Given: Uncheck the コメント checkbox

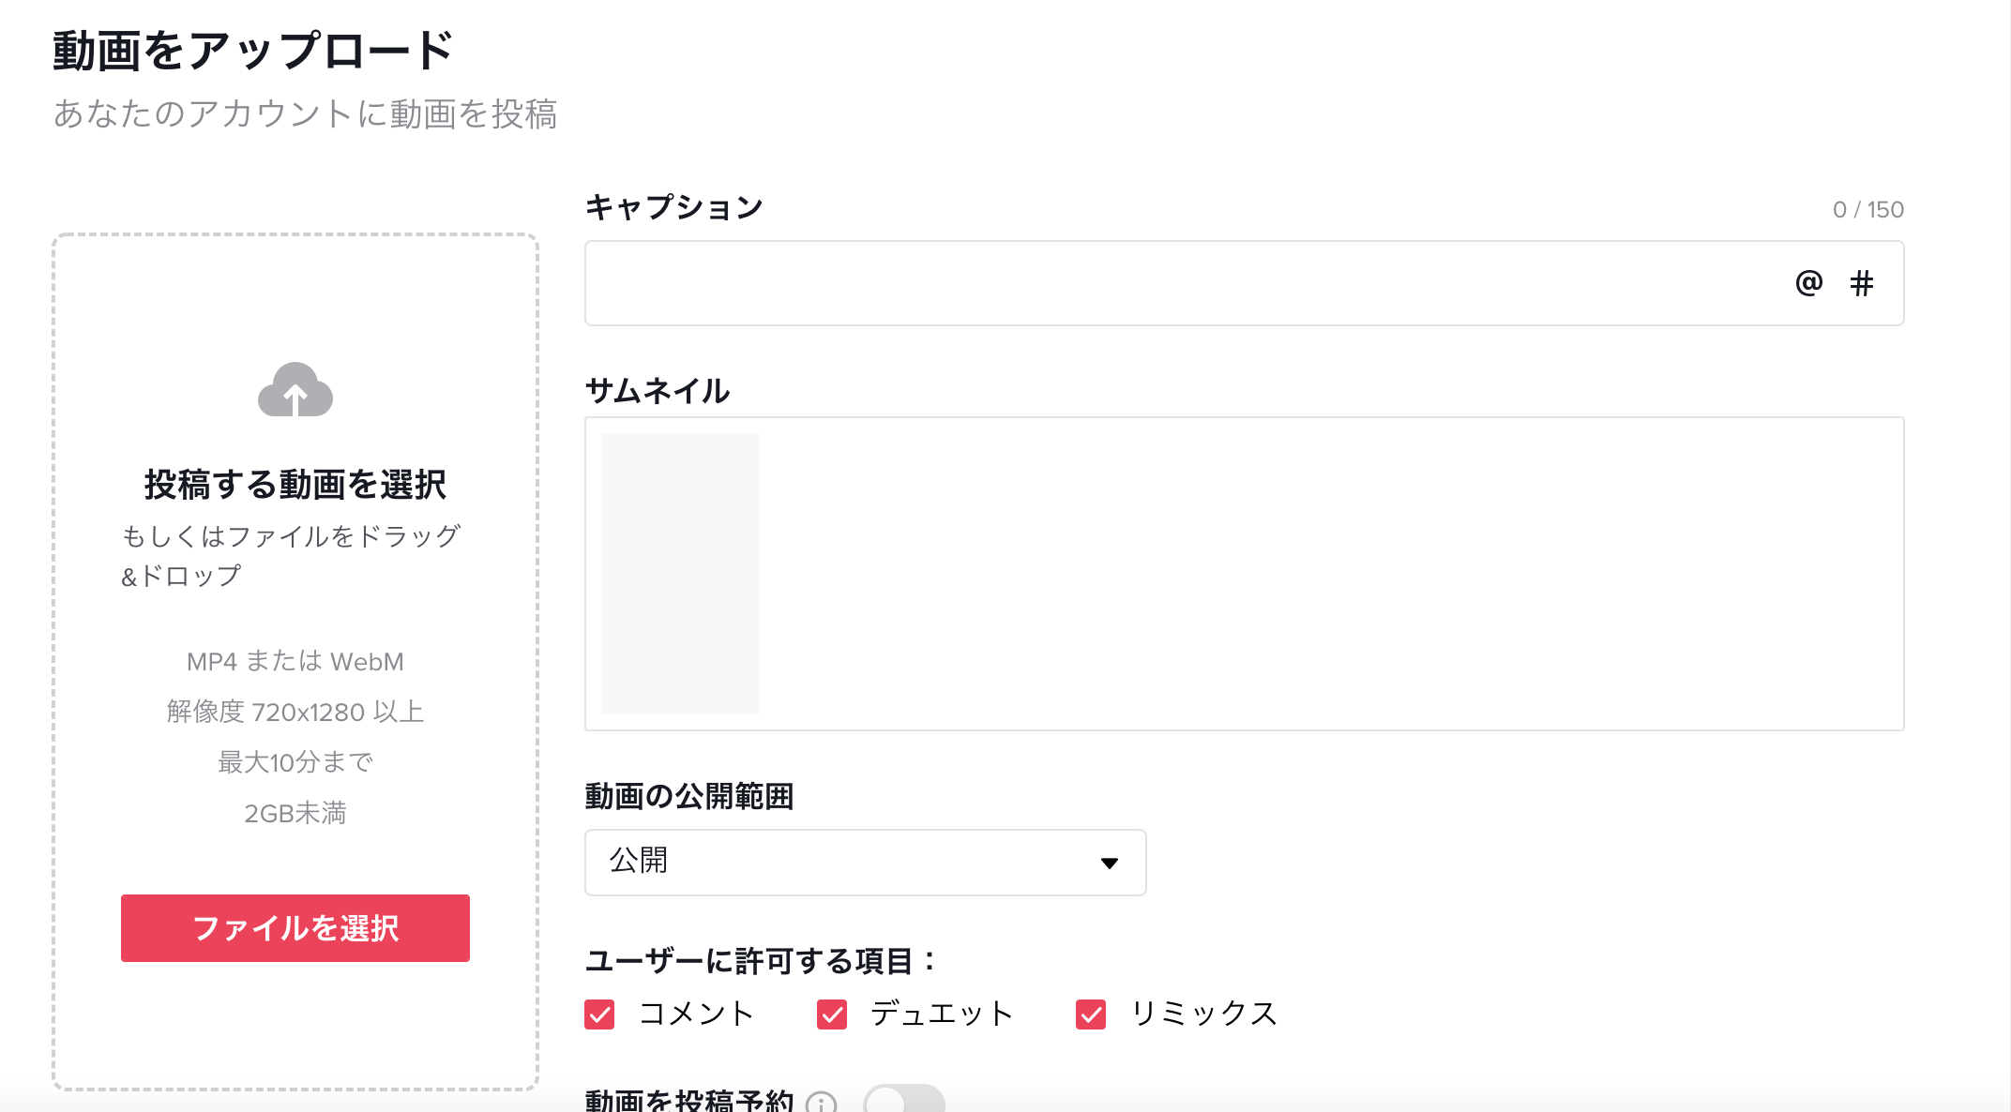Looking at the screenshot, I should click(x=599, y=1014).
